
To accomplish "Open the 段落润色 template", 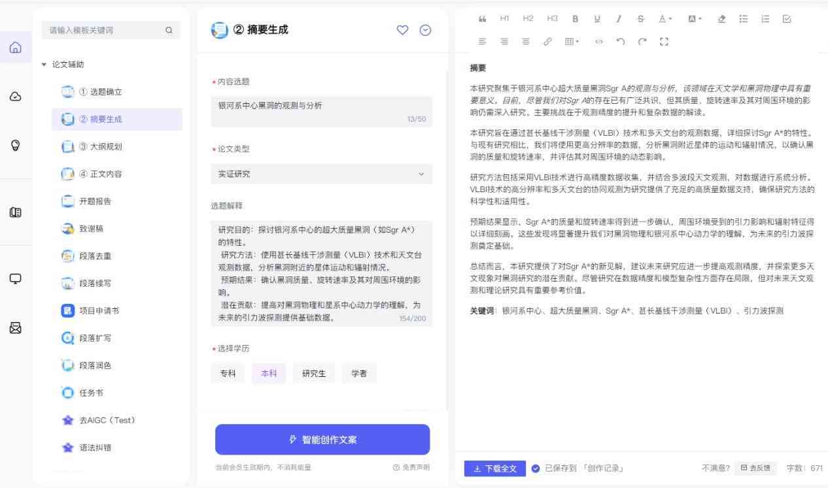I will click(117, 366).
